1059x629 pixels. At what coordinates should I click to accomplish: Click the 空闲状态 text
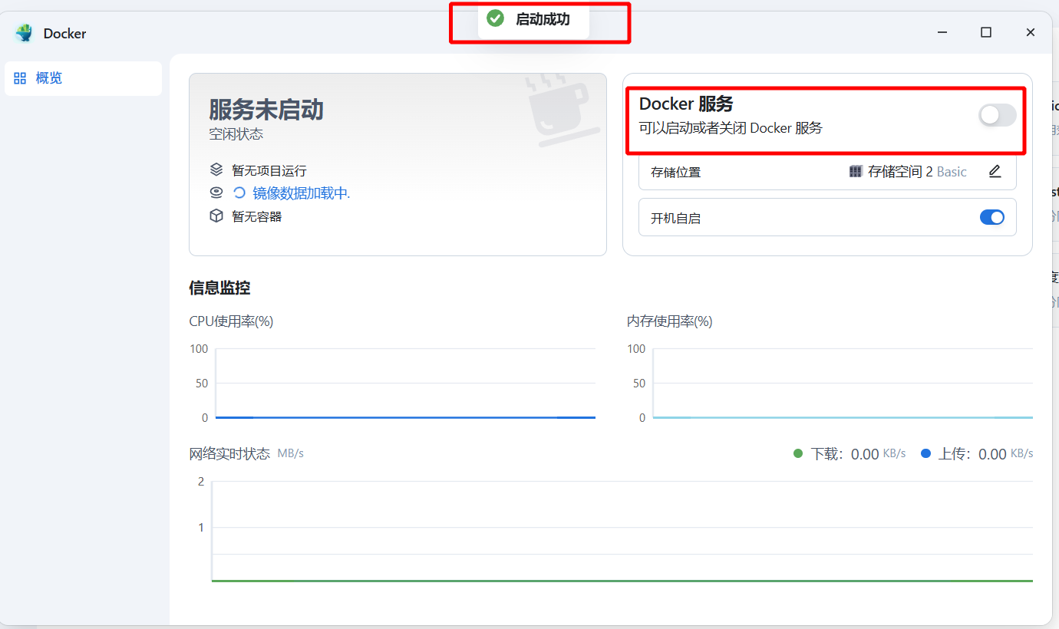(236, 134)
